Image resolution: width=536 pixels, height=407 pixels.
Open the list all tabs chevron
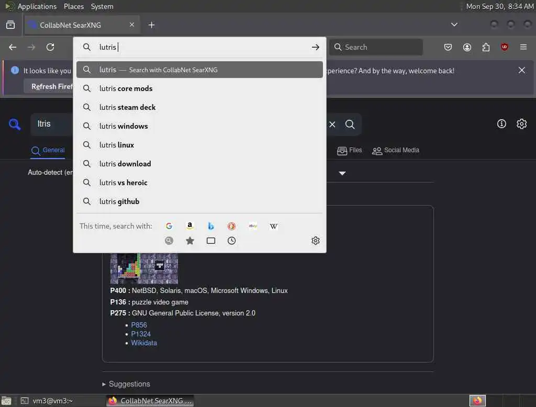coord(454,25)
